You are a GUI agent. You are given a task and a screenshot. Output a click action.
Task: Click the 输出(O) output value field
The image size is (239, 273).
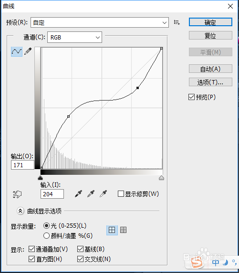coord(22,165)
